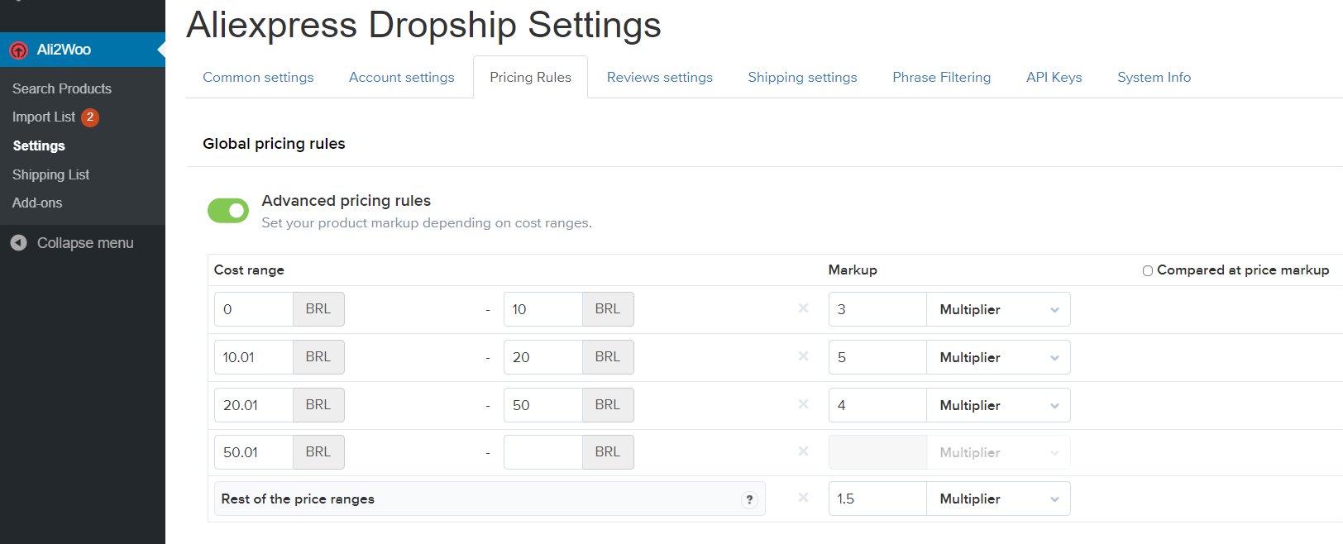Click the empty markup field in 50.01 row
The image size is (1343, 544).
click(x=877, y=452)
